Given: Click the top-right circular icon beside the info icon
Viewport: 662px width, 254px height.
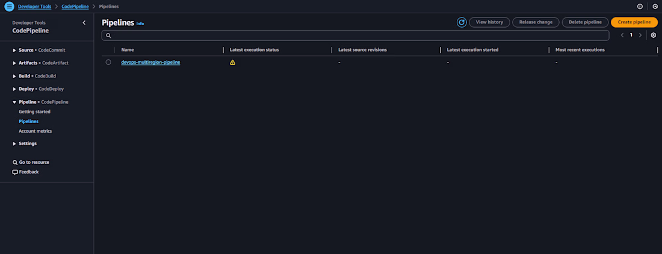Looking at the screenshot, I should click(655, 7).
